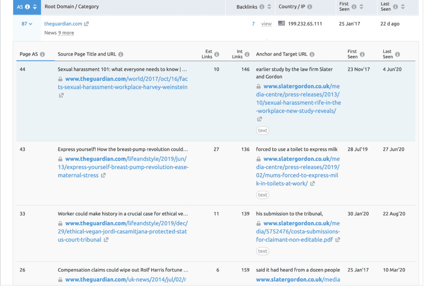Click Root Domain / Category header
Screen dimensions: 424x286
pos(72,7)
